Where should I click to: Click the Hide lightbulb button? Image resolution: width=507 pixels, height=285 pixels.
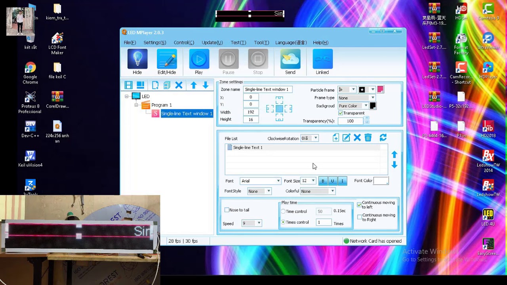(x=137, y=62)
